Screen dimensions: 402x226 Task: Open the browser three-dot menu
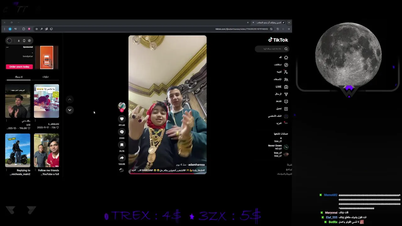point(4,29)
